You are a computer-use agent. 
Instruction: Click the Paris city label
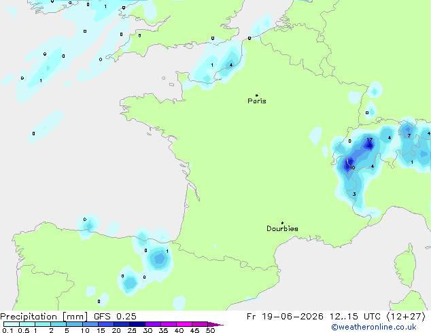(x=257, y=101)
